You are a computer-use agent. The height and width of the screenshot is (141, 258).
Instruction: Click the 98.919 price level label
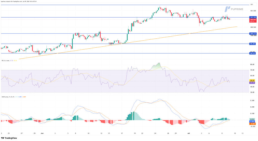[x=252, y=53]
